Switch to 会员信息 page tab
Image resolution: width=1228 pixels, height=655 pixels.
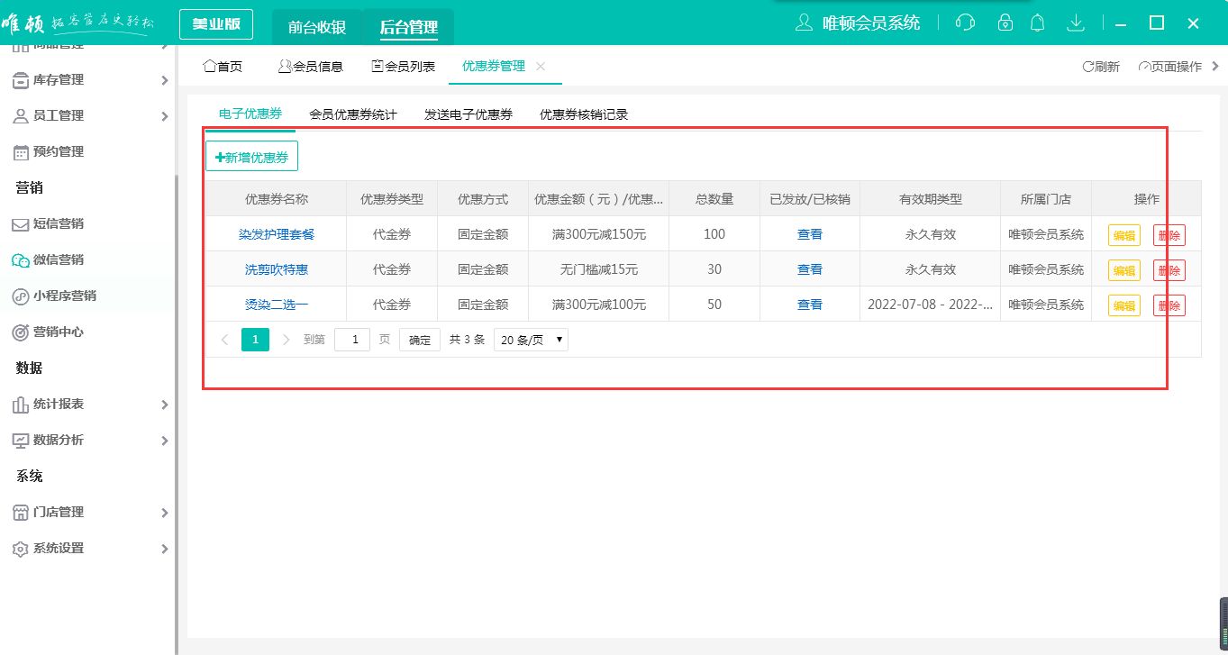click(310, 66)
